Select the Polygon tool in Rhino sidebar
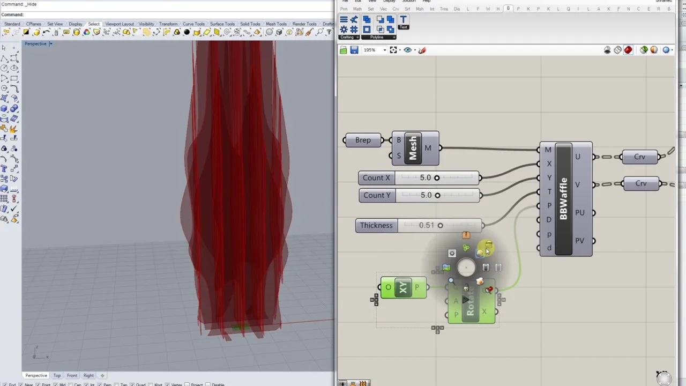 point(4,88)
